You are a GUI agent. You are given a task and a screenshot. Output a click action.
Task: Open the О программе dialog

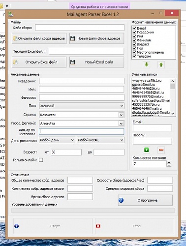coord(145,200)
